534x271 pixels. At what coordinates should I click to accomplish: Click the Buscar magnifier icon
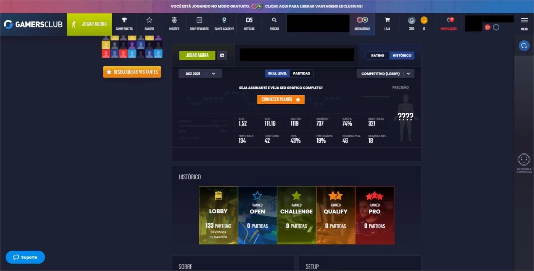[274, 20]
